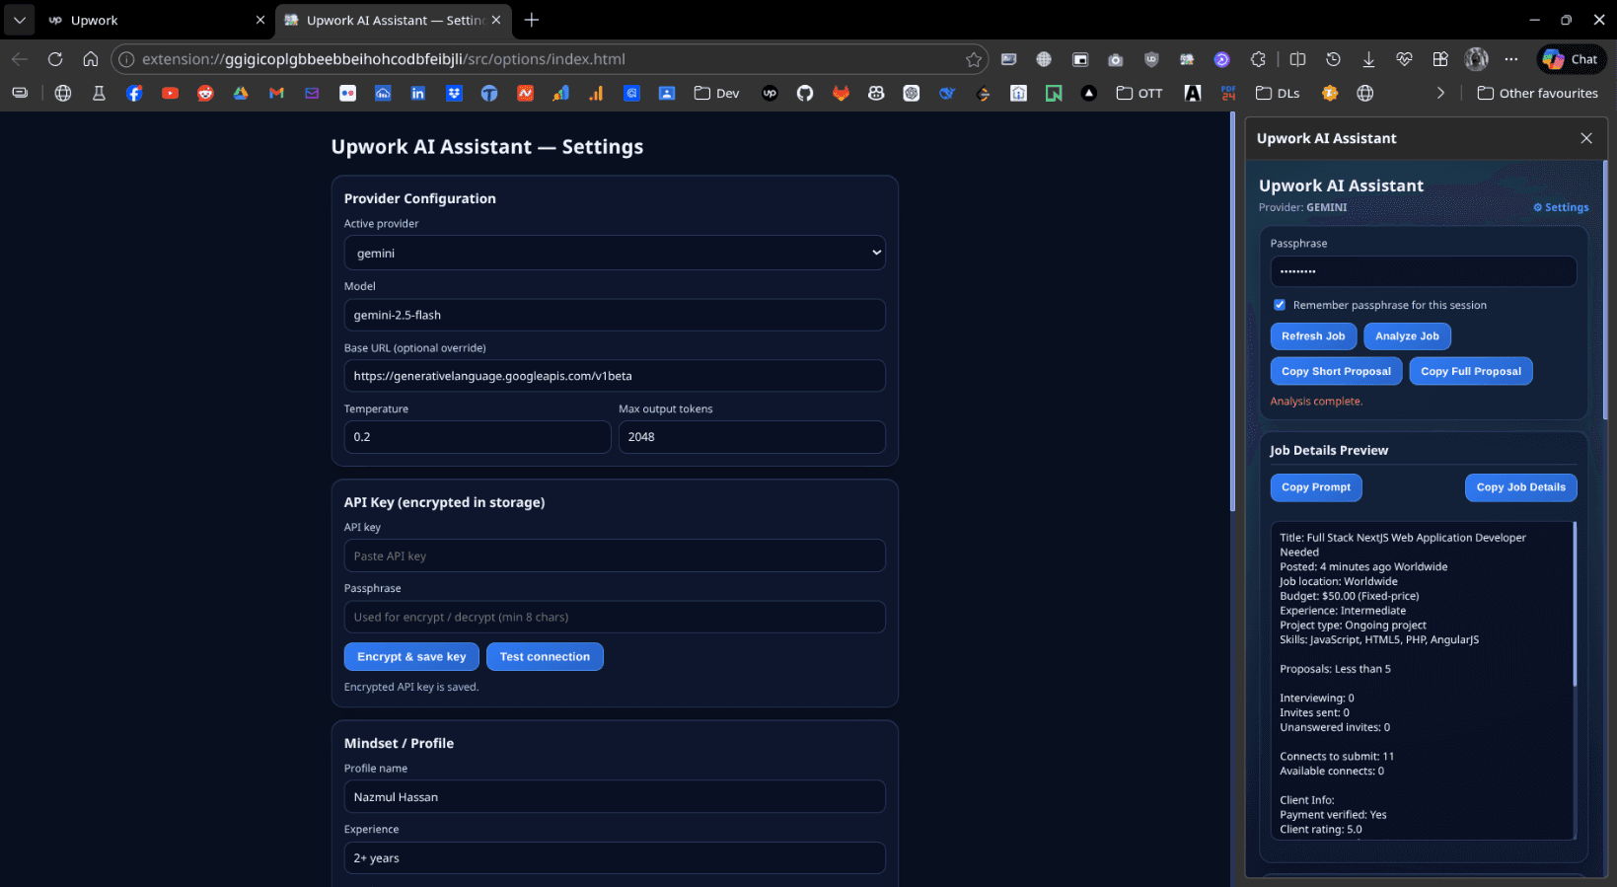This screenshot has height=887, width=1617.
Task: Click the Encrypt & save key button
Action: [411, 656]
